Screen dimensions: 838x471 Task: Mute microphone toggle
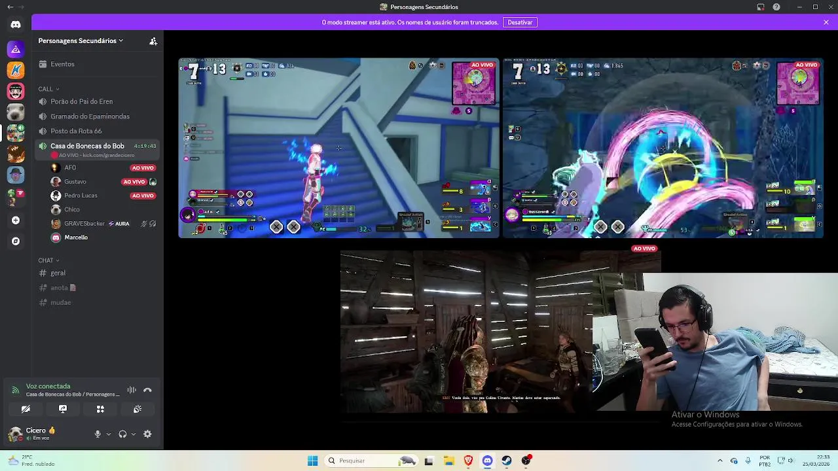coord(98,434)
